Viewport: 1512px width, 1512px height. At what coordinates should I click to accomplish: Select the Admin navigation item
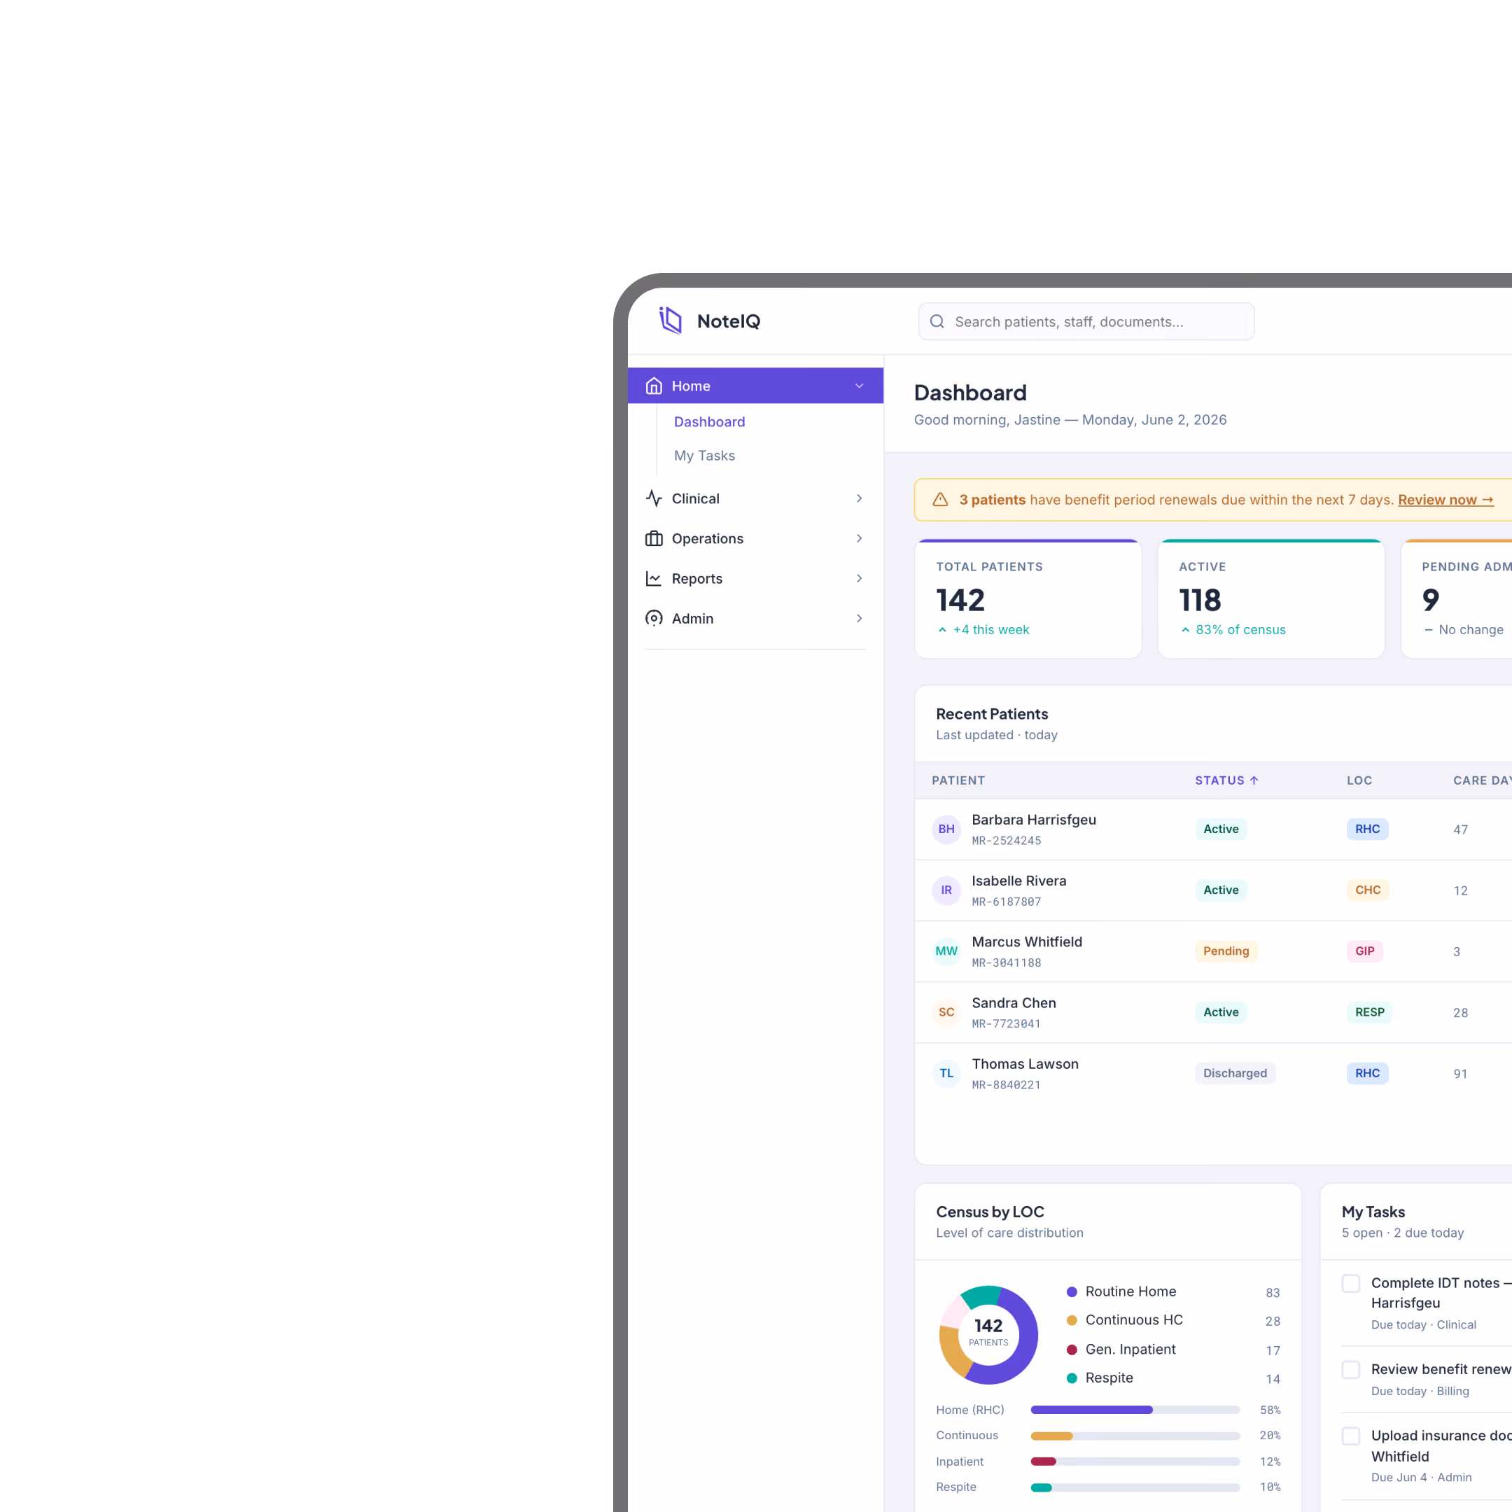click(x=755, y=618)
